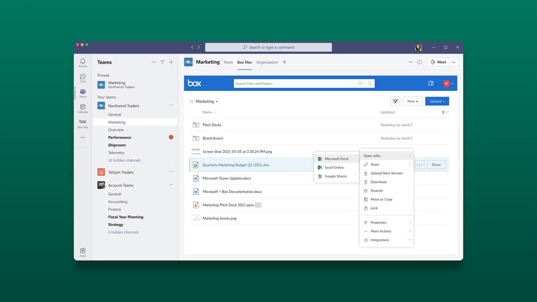Open channel more options ellipsis near Meet
This screenshot has height=302, width=537.
click(x=411, y=62)
